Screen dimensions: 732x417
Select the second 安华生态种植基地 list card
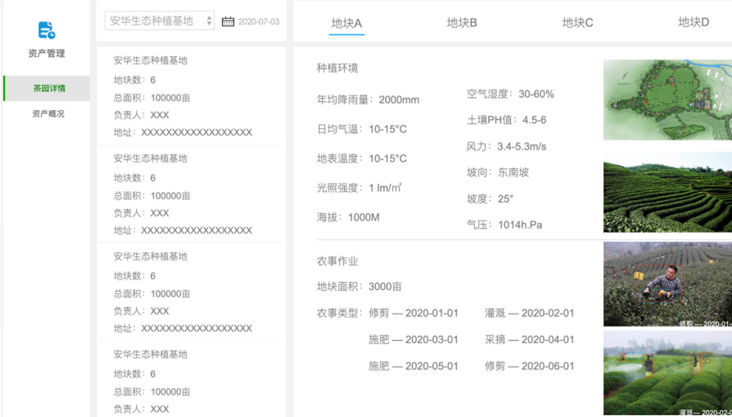coord(191,194)
